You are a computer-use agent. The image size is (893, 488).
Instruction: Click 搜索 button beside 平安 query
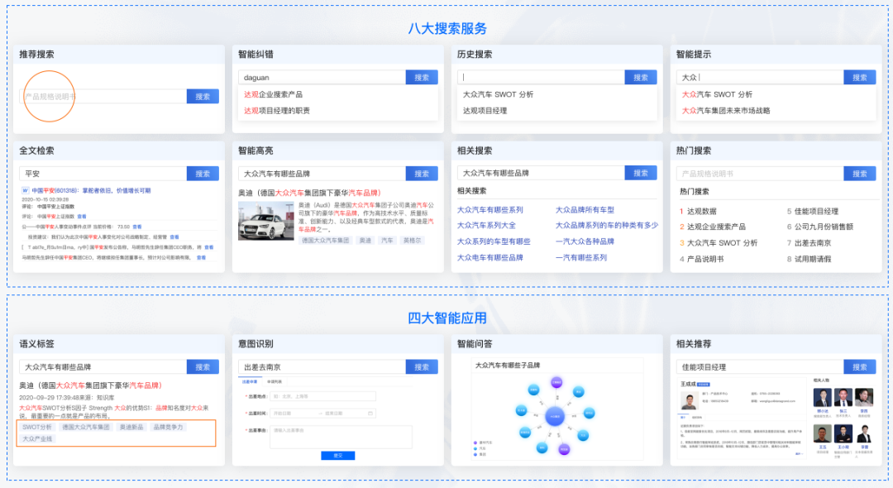203,174
